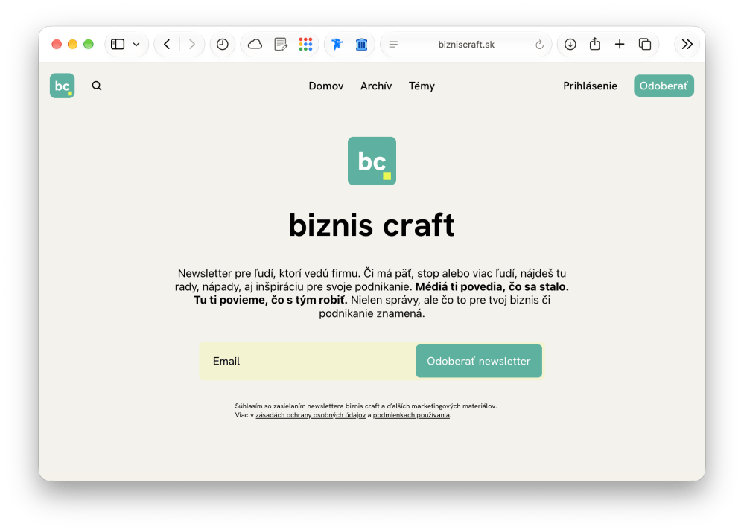Focus the bizniscraft.sk address bar
The image size is (744, 532).
click(x=466, y=45)
